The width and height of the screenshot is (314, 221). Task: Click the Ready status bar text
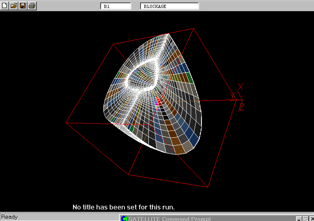[10, 217]
